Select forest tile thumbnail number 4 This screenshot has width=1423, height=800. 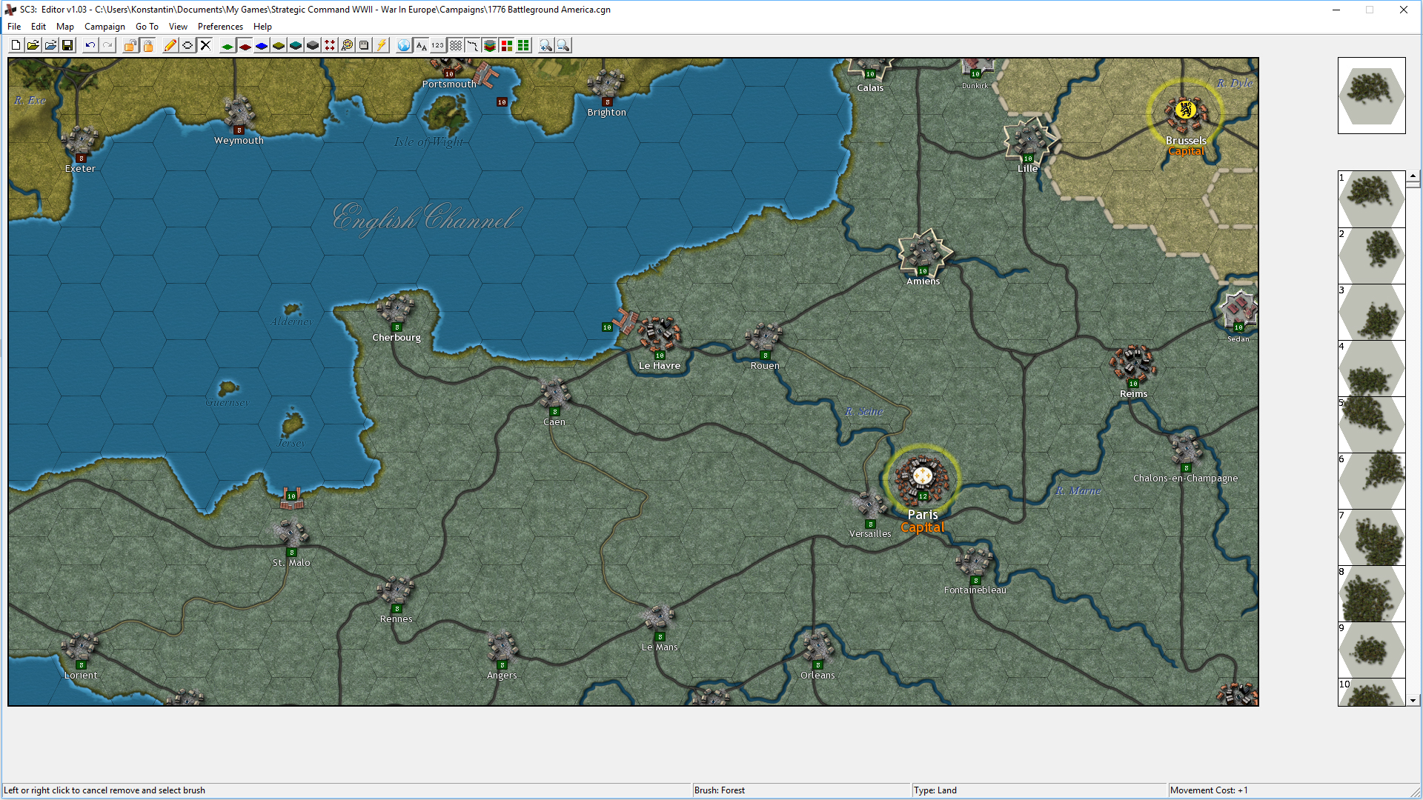pyautogui.click(x=1371, y=368)
